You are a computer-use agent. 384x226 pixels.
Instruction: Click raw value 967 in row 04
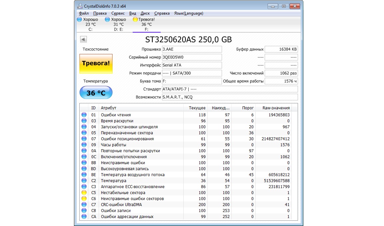point(286,127)
